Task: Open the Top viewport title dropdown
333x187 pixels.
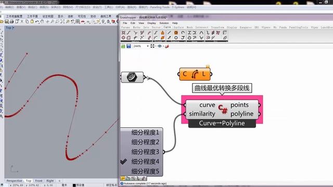Action: coord(14,28)
